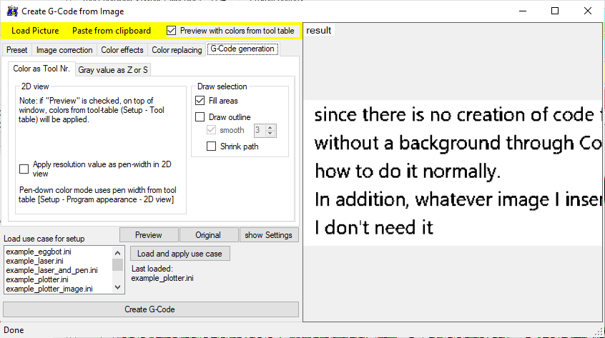Open the Image correction tab
This screenshot has width=605, height=338.
coord(64,50)
